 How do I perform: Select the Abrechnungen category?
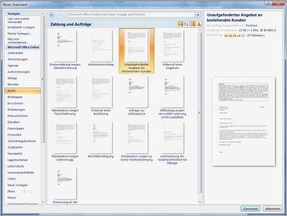pos(18,59)
